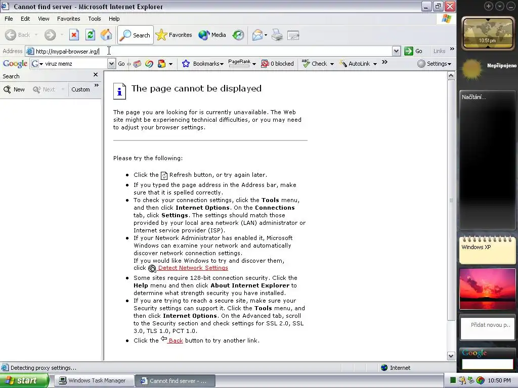
Task: Click the Print toolbar icon
Action: pos(277,35)
